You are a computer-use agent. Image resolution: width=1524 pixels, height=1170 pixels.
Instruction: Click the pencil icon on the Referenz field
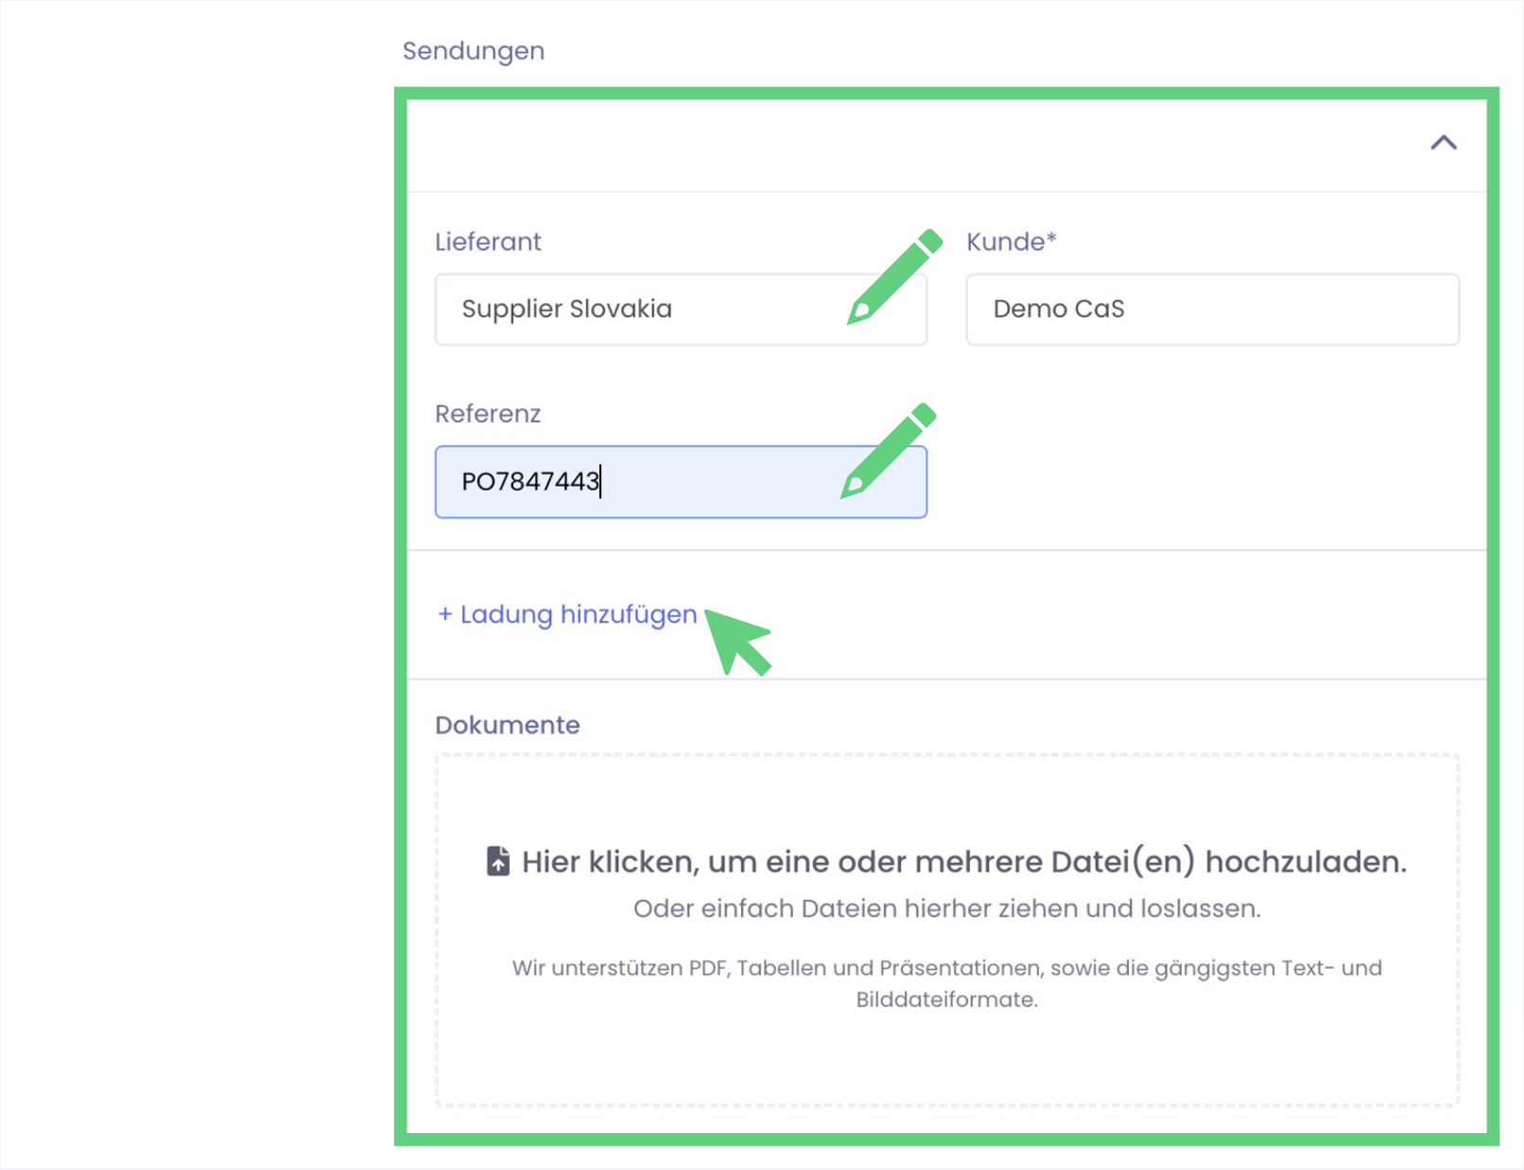[x=888, y=450]
